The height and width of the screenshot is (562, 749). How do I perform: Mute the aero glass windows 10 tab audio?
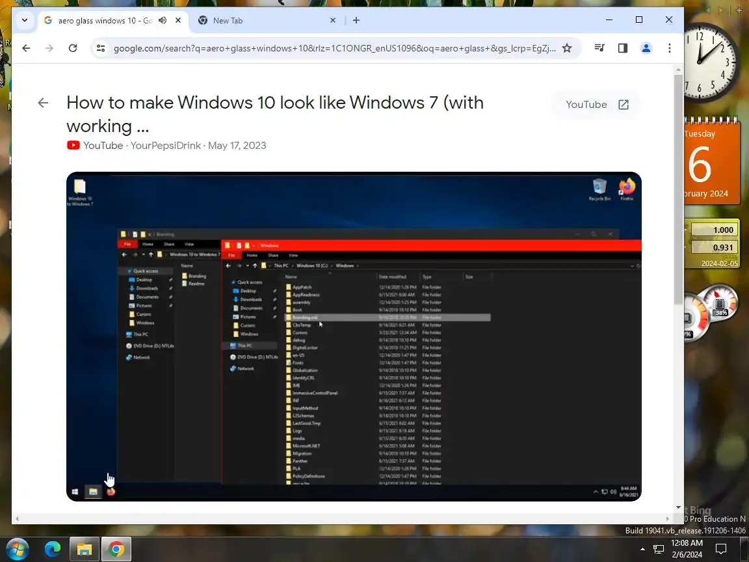(x=163, y=21)
